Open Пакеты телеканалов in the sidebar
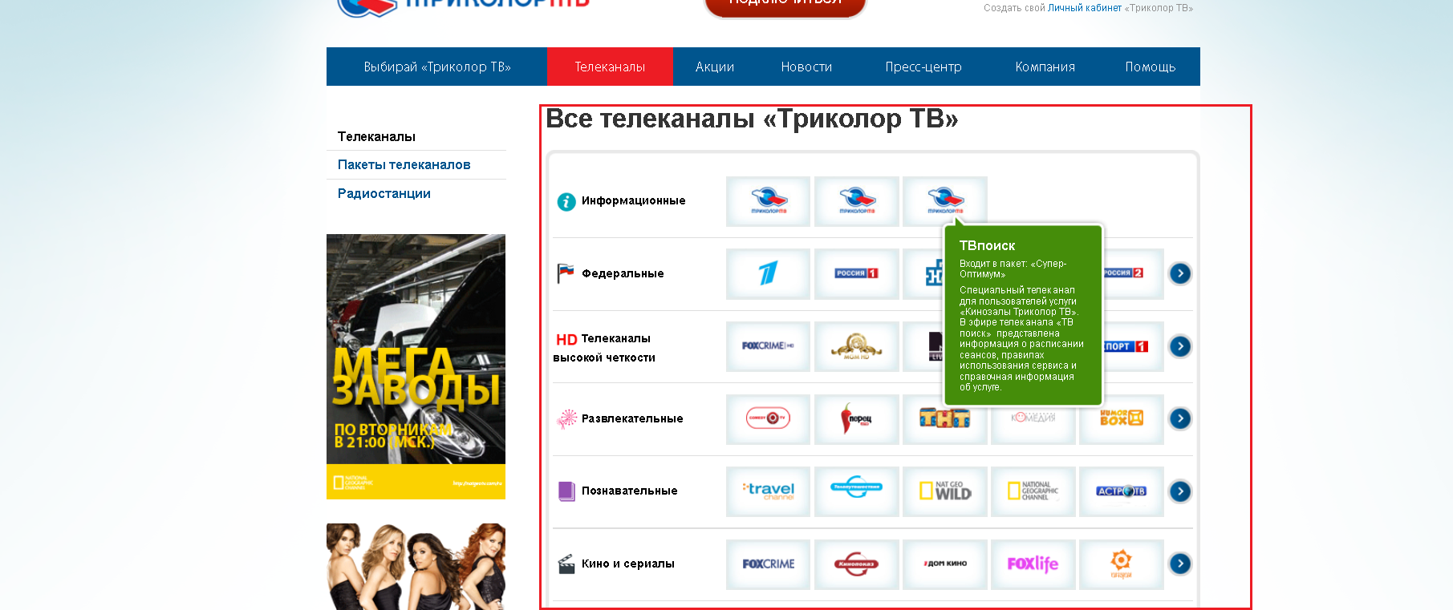1453x610 pixels. point(404,164)
